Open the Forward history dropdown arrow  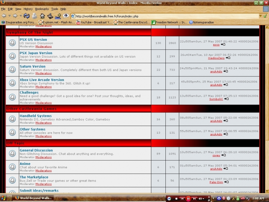pos(21,16)
